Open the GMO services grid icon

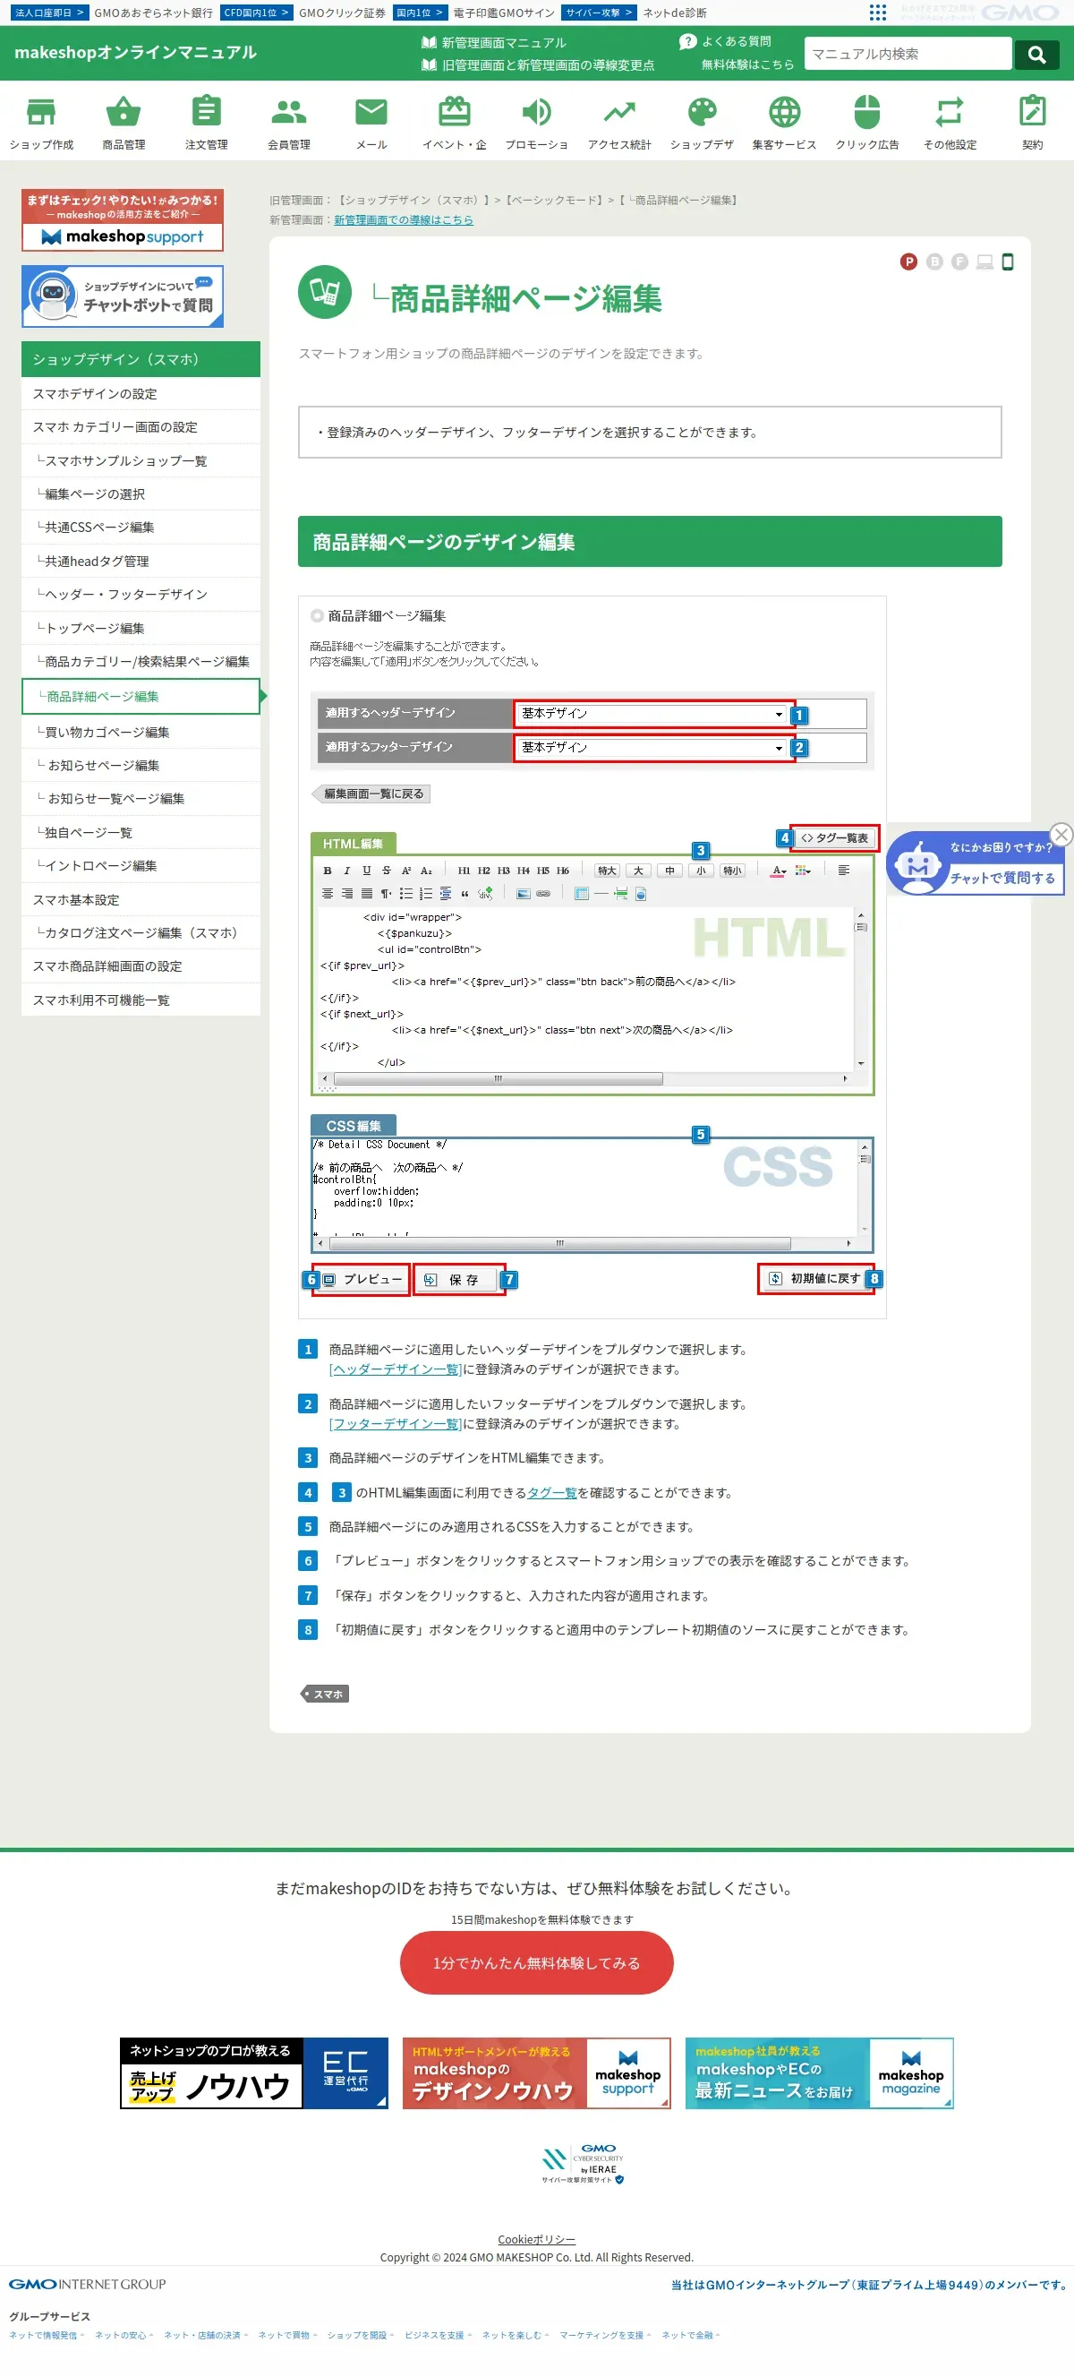pyautogui.click(x=878, y=12)
